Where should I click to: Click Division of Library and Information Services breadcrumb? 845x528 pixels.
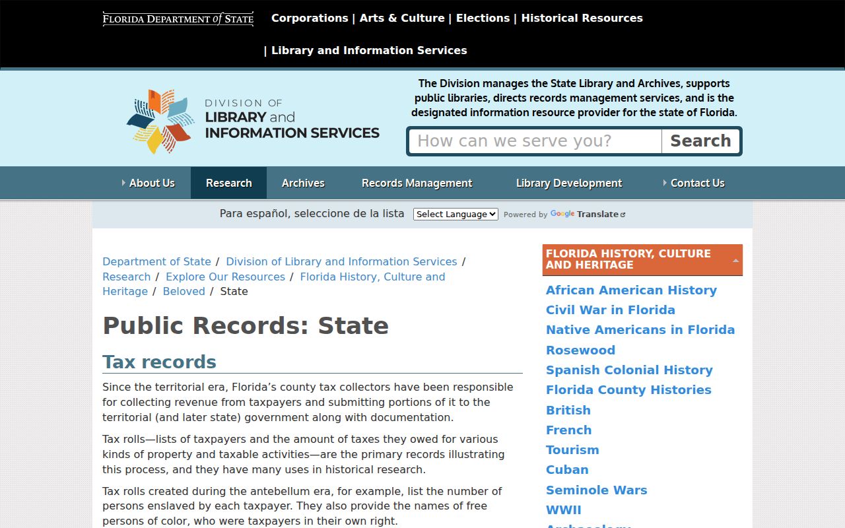[x=341, y=261]
